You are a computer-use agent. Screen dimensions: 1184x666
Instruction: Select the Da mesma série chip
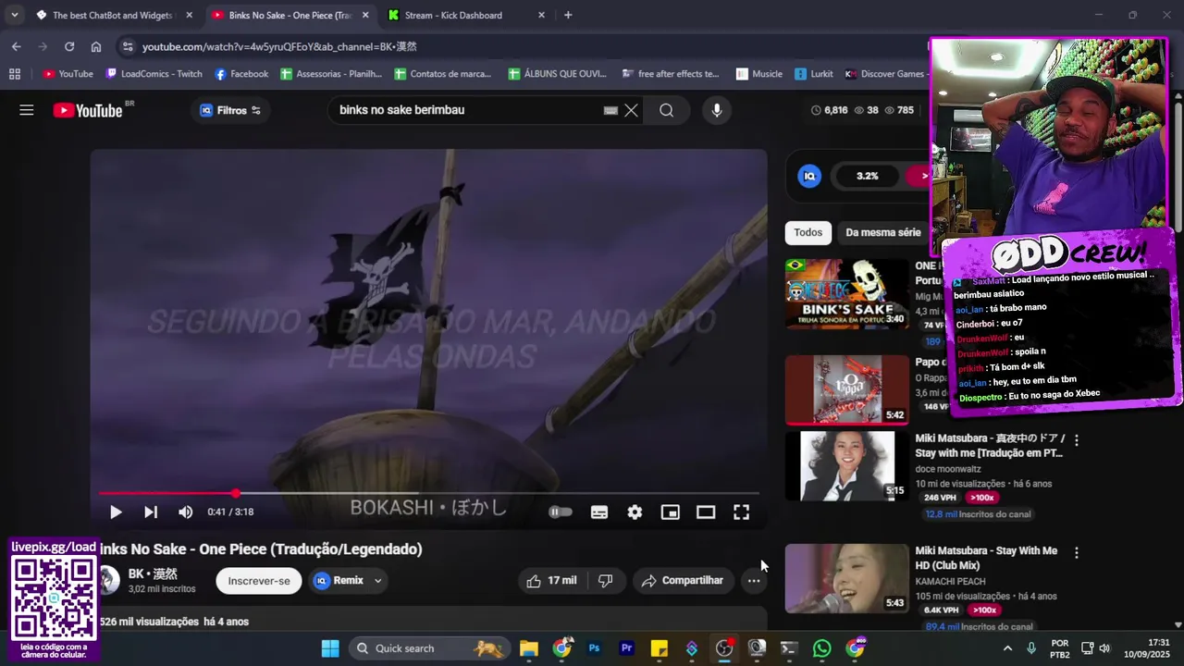(x=882, y=232)
